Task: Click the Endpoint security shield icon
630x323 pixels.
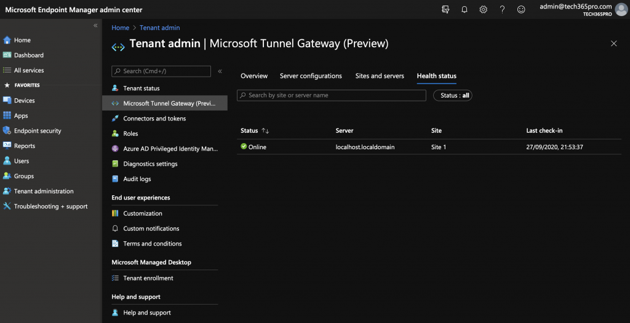Action: [7, 131]
